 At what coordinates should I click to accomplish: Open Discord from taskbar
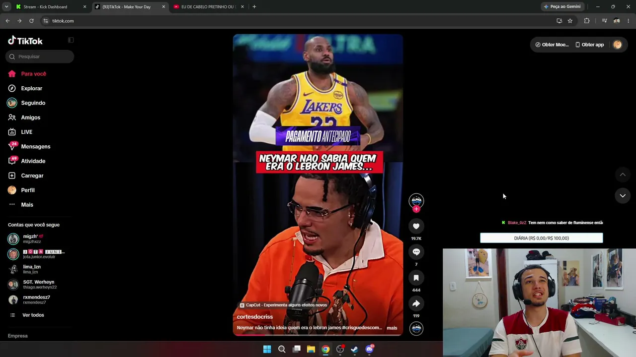pyautogui.click(x=369, y=349)
